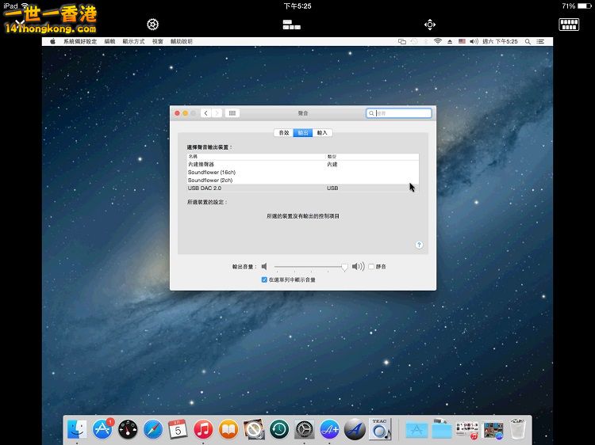Switch to the 輸入 tab
This screenshot has width=595, height=445.
pos(322,132)
